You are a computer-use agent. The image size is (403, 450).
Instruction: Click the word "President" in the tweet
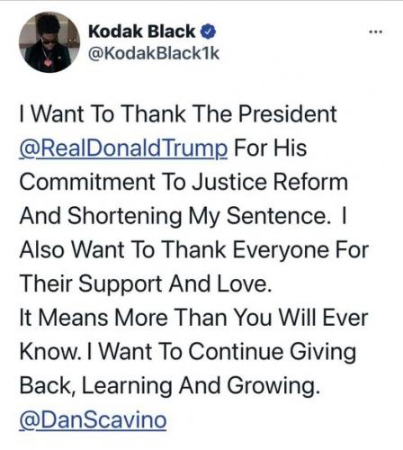288,114
